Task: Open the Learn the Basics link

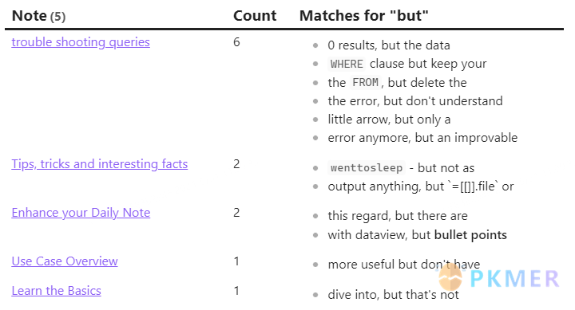Action: pos(56,291)
